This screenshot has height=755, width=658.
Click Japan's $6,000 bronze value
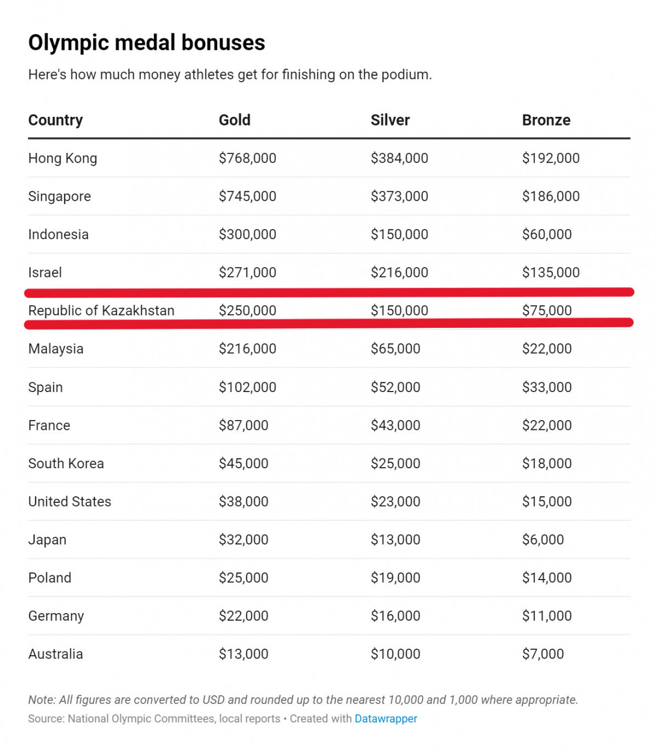pos(543,540)
